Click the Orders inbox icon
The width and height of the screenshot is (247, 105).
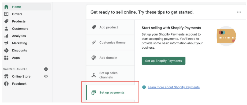click(6, 14)
